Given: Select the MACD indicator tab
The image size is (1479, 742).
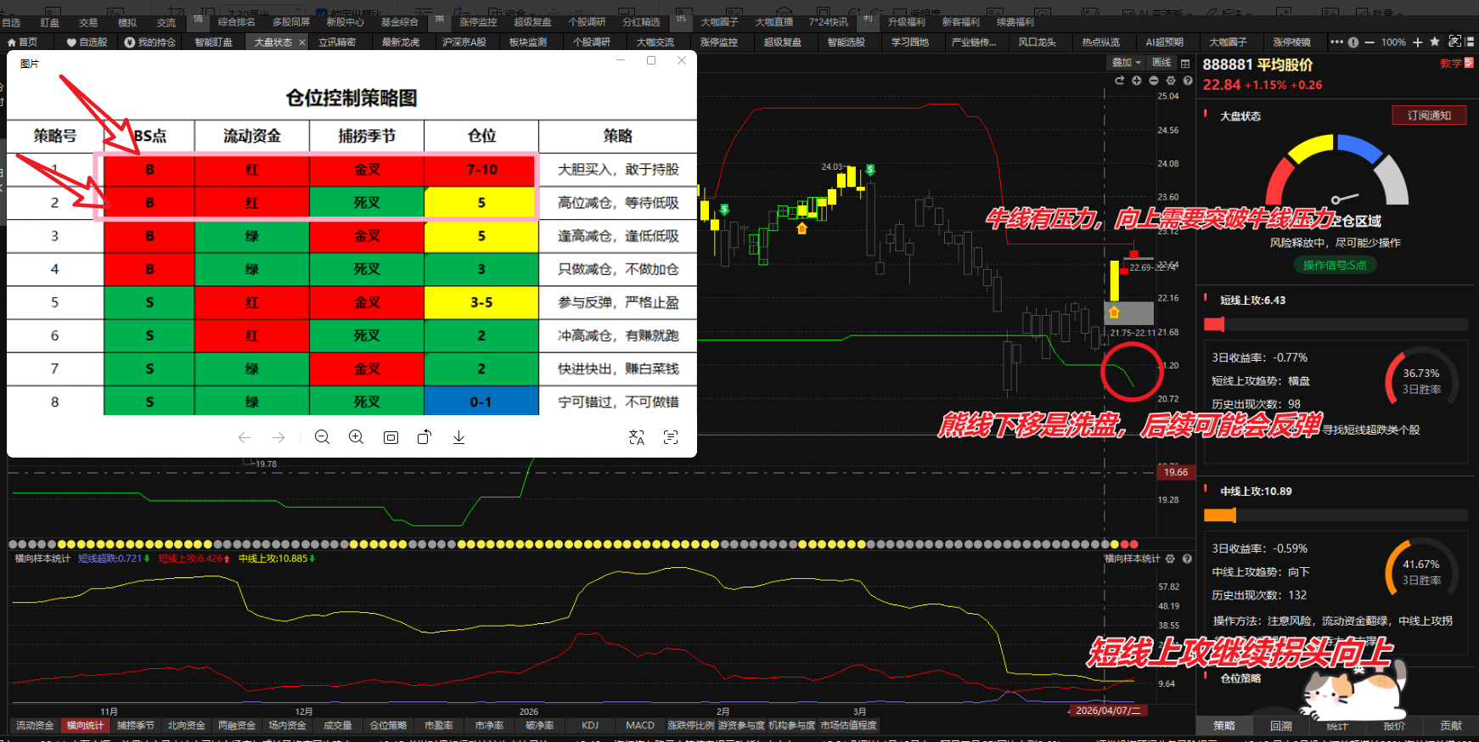Looking at the screenshot, I should pyautogui.click(x=640, y=726).
